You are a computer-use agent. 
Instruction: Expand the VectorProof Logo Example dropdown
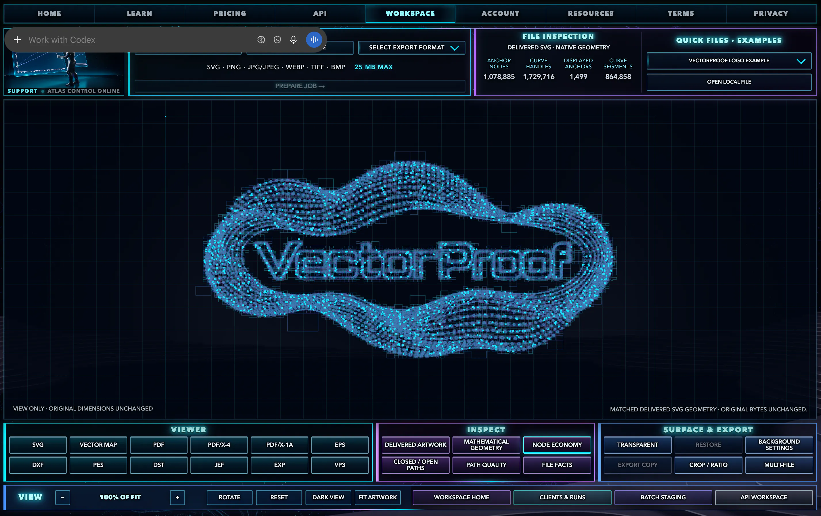[x=729, y=61]
